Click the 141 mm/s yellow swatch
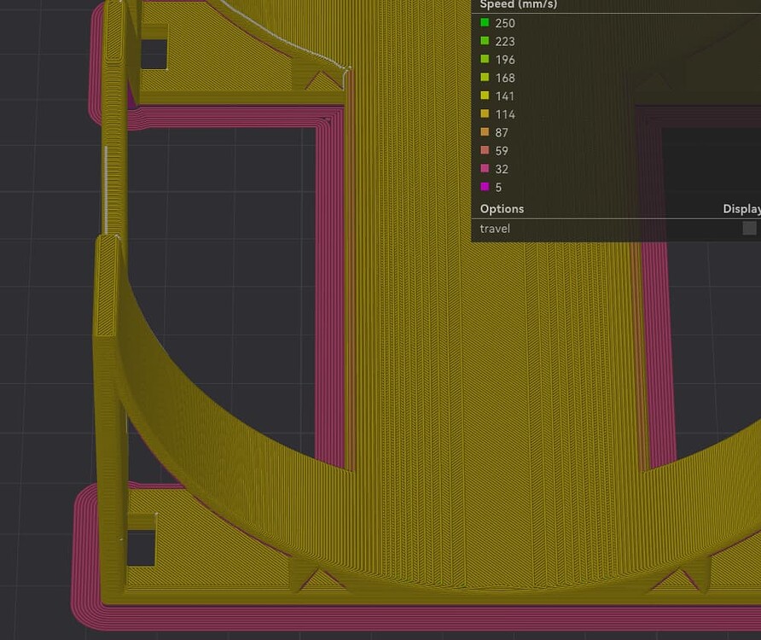This screenshot has width=761, height=640. coord(485,96)
